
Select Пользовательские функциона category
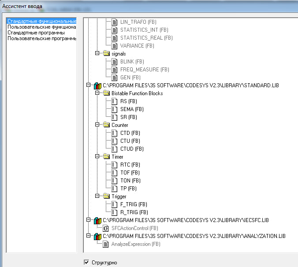[x=41, y=27]
